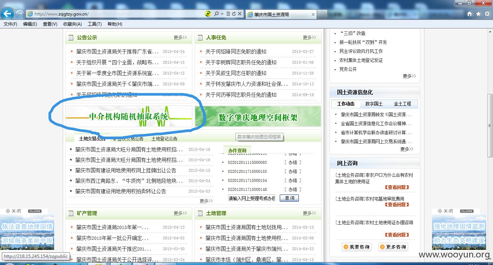
Task: Open the 依法普查地理国情 floating ad image
Action: click(27, 232)
